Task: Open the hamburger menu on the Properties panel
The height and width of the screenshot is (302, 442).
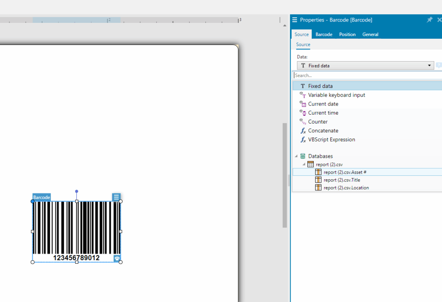Action: click(x=294, y=19)
